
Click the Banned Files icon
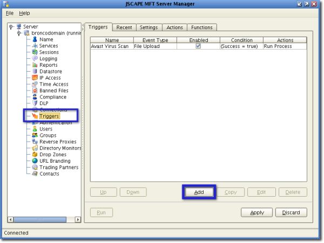[35, 91]
